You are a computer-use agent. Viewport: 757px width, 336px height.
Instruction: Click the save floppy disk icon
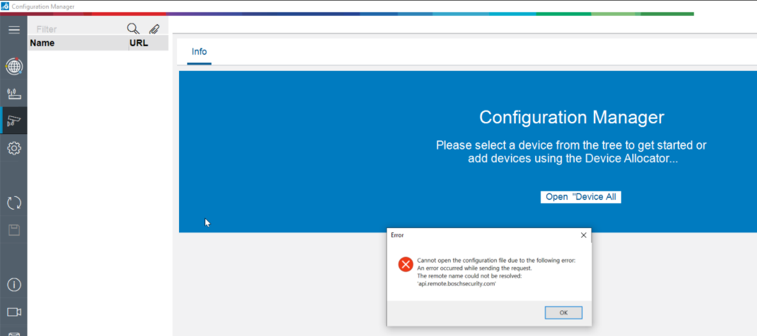pyautogui.click(x=14, y=229)
